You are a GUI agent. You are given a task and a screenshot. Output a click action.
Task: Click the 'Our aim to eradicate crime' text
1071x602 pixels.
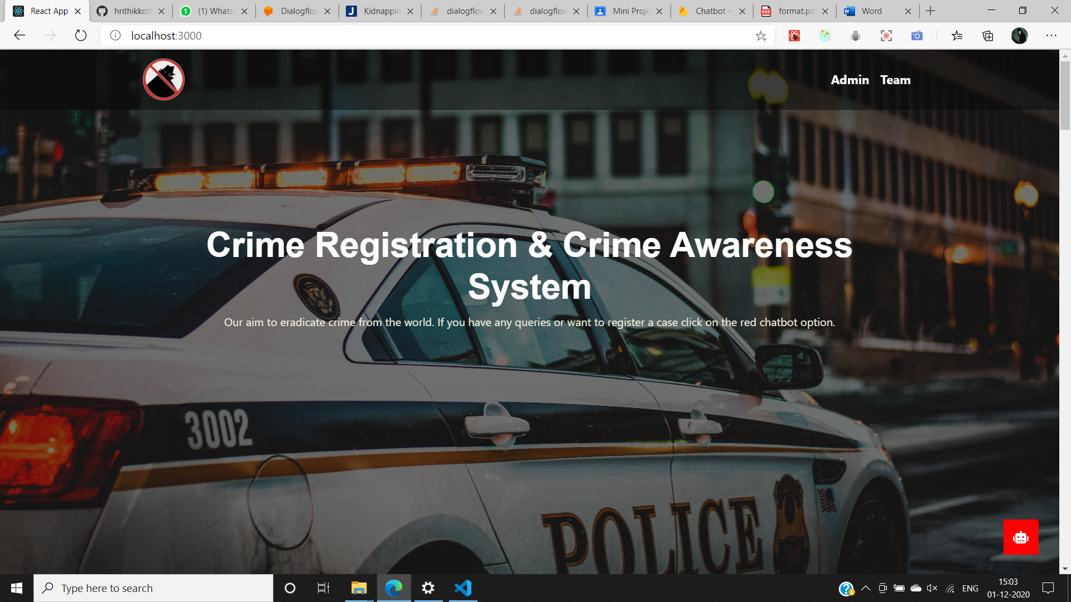pyautogui.click(x=529, y=322)
